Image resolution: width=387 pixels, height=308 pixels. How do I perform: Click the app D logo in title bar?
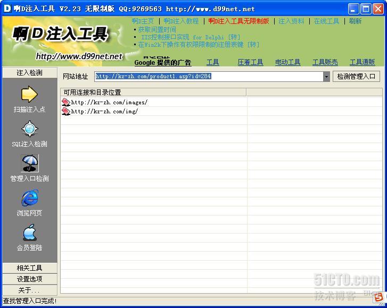(7, 9)
